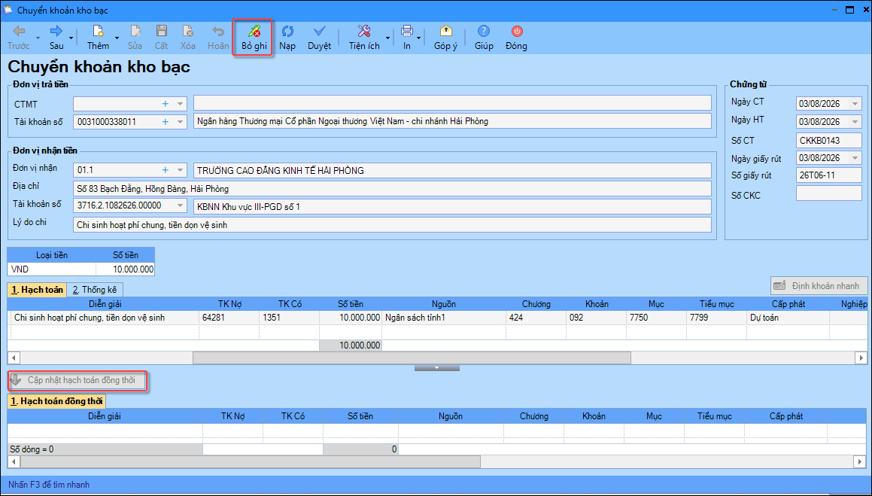The image size is (872, 496).
Task: Open Giúp help icon
Action: (x=484, y=31)
